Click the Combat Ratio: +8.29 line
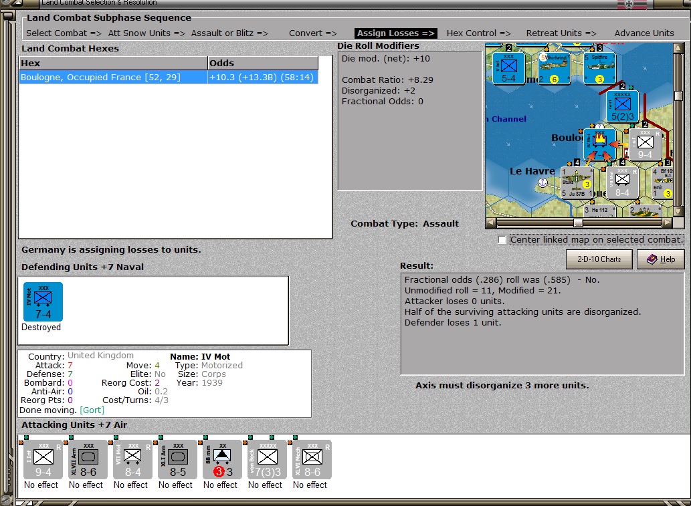Viewport: 691px width, 506px height. (x=387, y=80)
